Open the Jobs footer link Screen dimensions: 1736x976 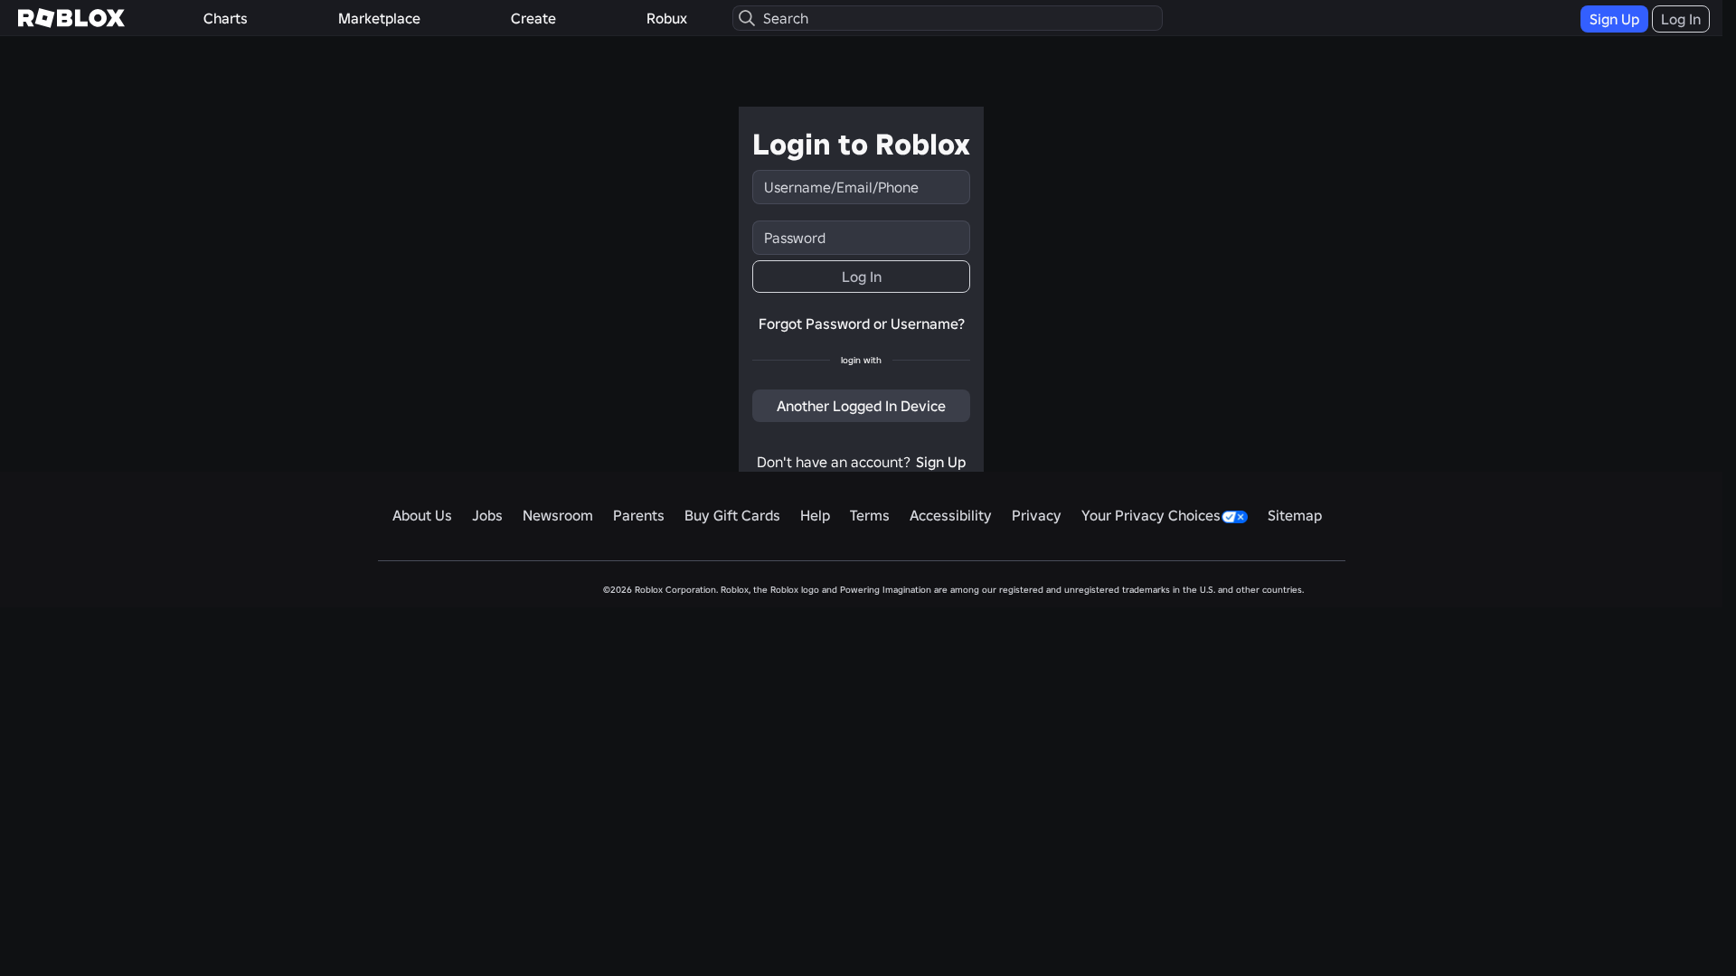(487, 515)
